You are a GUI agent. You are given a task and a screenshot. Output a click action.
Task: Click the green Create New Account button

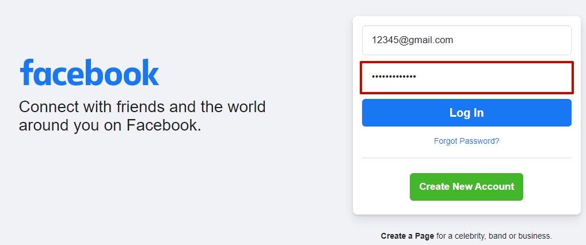pos(466,187)
